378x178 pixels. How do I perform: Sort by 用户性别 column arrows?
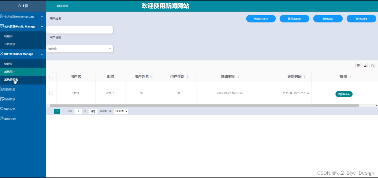pos(187,77)
